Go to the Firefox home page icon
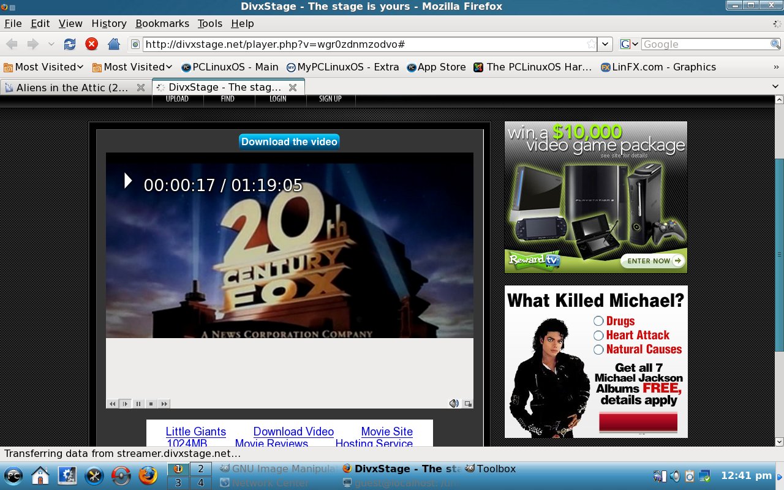This screenshot has height=490, width=784. click(x=113, y=44)
